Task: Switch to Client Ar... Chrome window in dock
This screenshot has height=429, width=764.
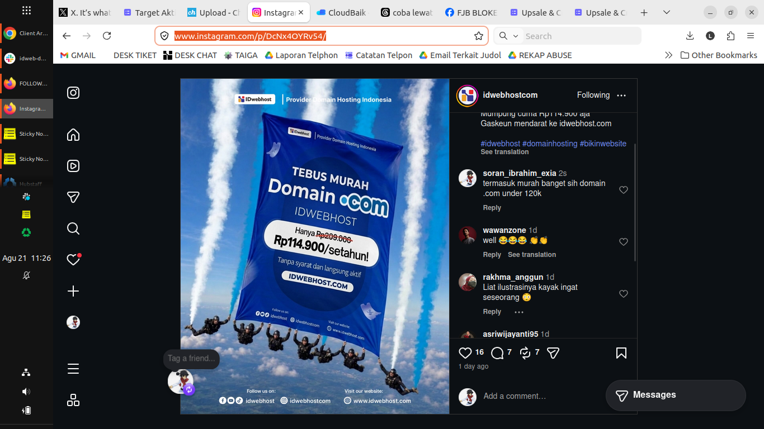Action: tap(26, 34)
